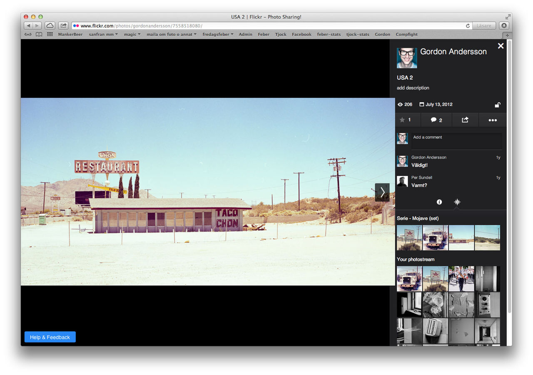
Task: Expand the 'magic' bookmarks dropdown
Action: [x=132, y=35]
